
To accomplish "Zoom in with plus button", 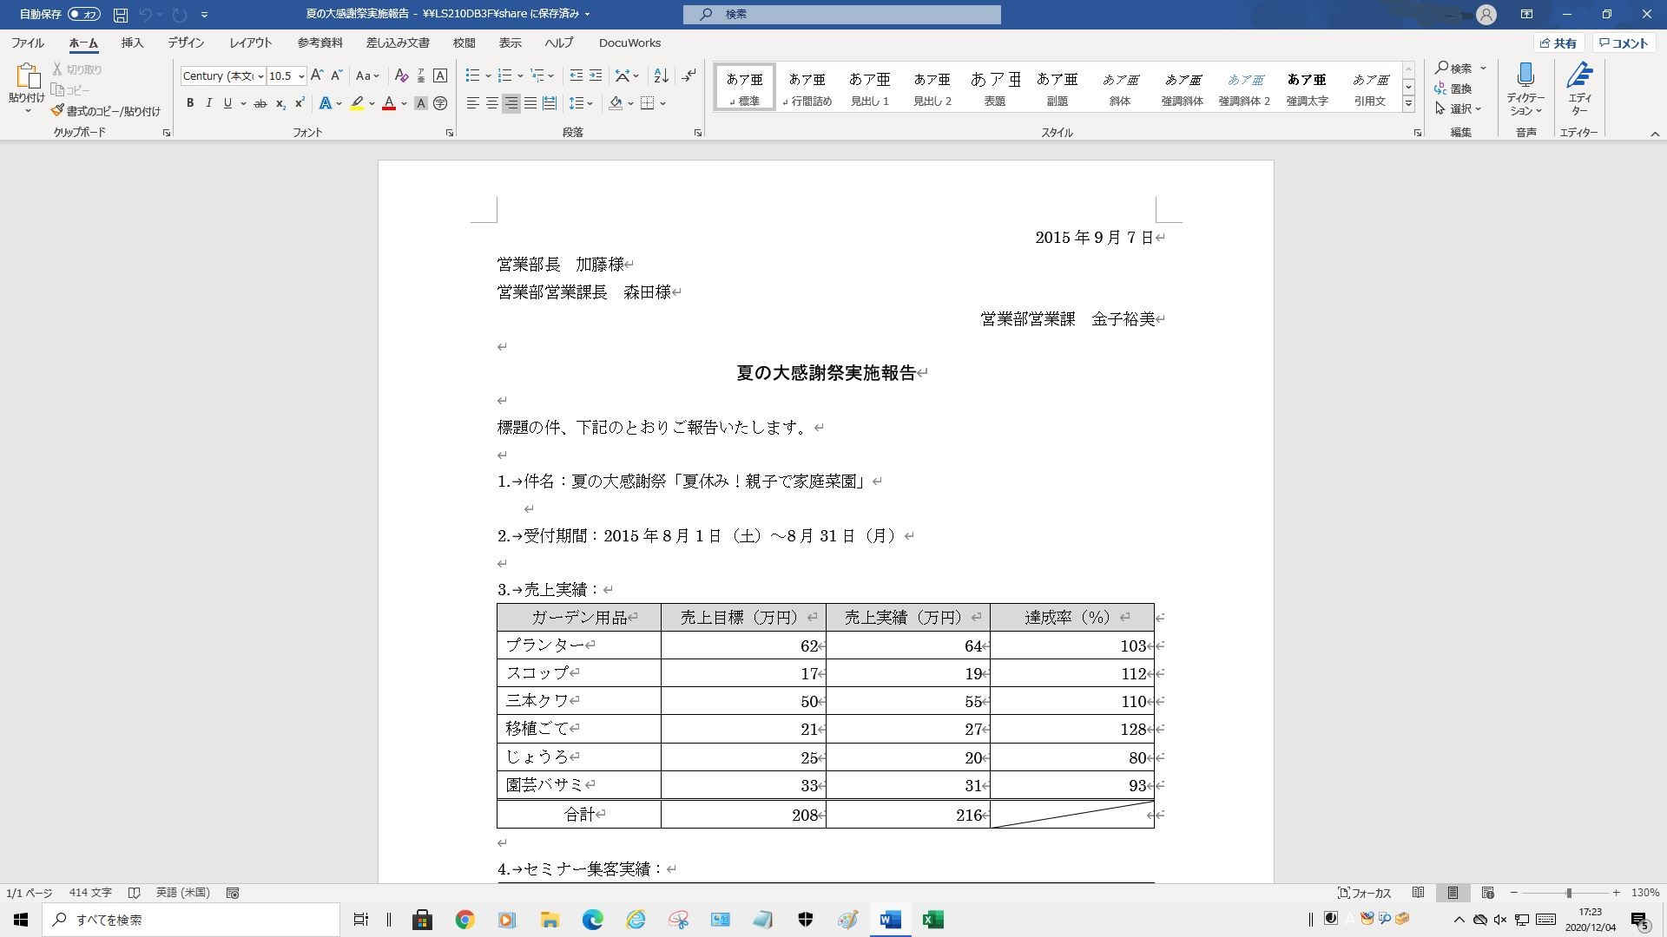I will click(1616, 893).
